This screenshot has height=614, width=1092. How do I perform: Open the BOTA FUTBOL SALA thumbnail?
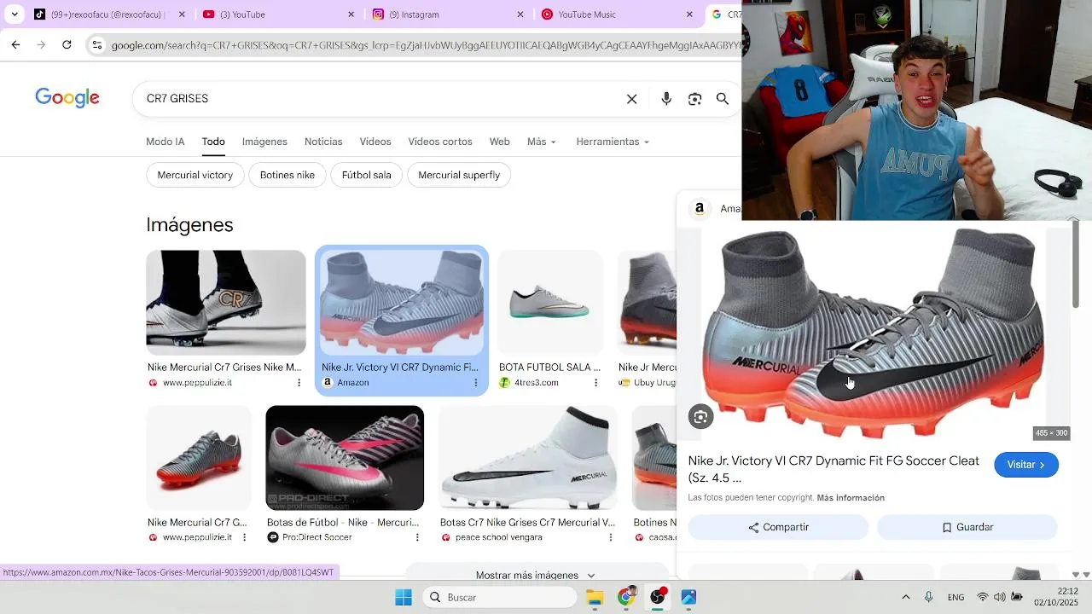point(550,303)
